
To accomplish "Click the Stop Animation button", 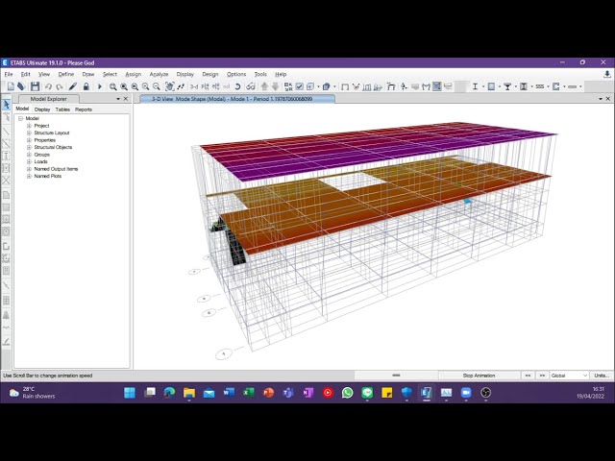I will pos(479,376).
